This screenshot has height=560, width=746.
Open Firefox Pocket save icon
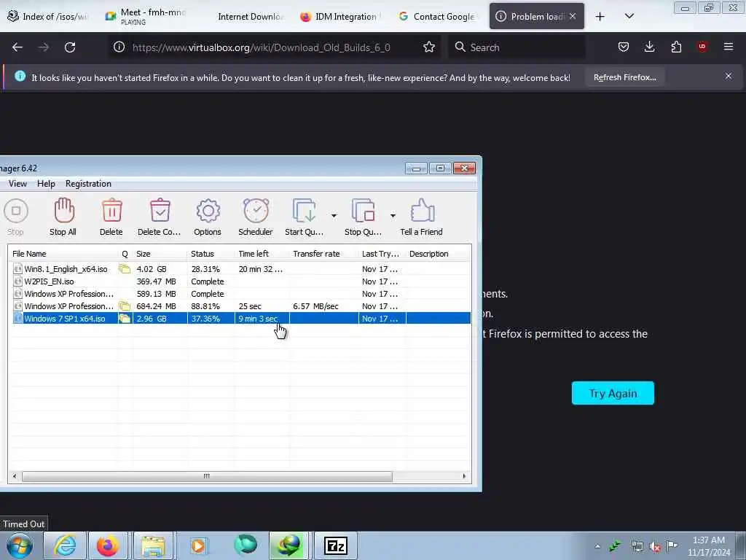(x=624, y=47)
